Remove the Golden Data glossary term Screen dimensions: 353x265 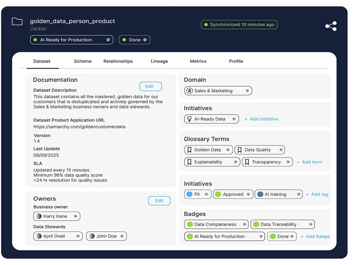click(x=228, y=150)
